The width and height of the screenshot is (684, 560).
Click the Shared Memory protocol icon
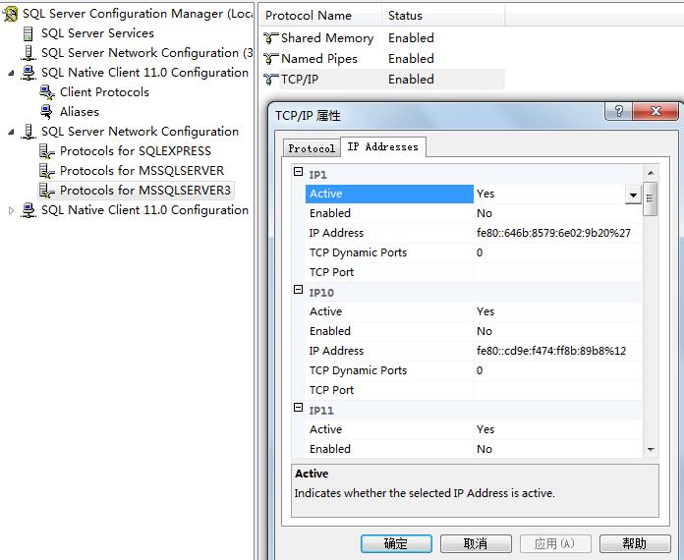pos(271,38)
